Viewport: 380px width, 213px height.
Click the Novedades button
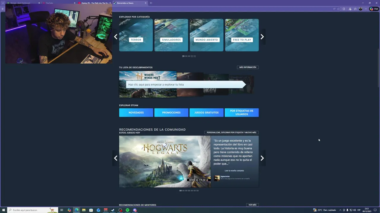pyautogui.click(x=136, y=113)
